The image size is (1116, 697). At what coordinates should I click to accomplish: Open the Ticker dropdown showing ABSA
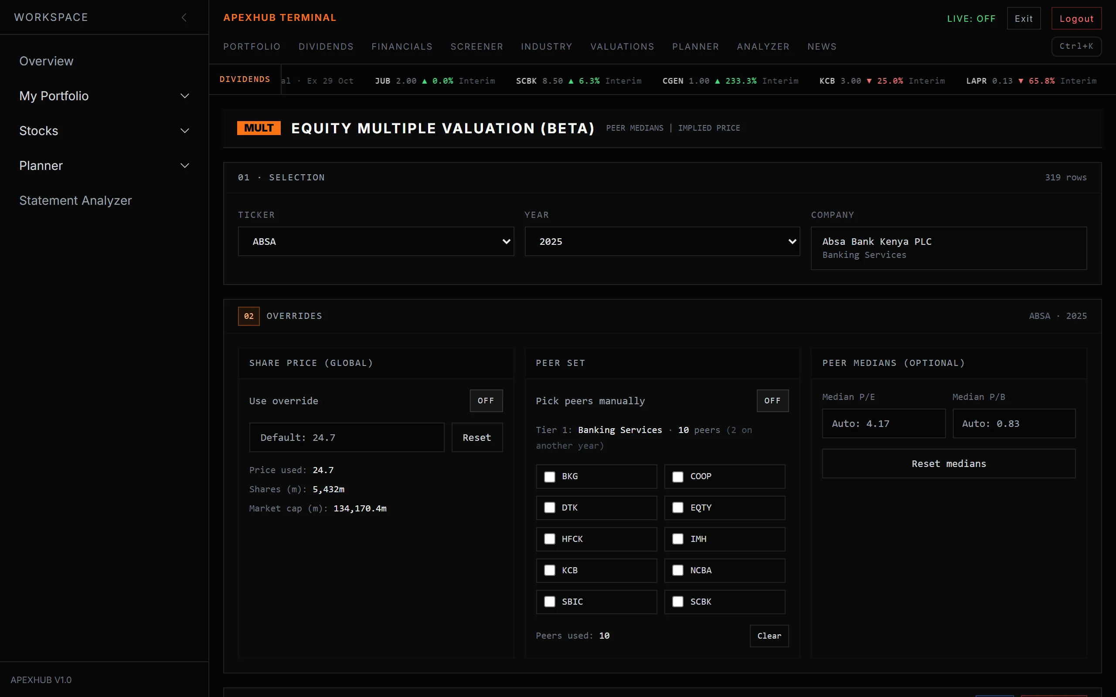(376, 241)
